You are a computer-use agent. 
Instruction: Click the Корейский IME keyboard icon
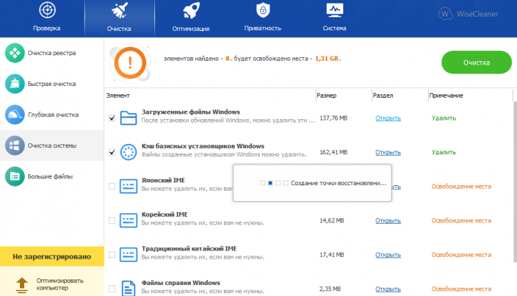point(128,220)
